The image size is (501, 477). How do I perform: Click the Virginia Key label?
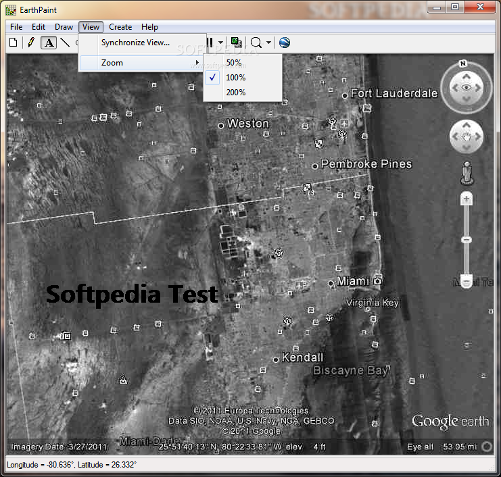pos(373,303)
